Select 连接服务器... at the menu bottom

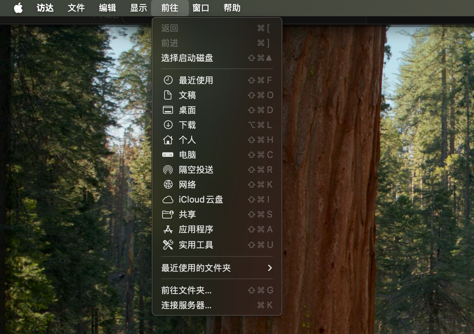(186, 305)
